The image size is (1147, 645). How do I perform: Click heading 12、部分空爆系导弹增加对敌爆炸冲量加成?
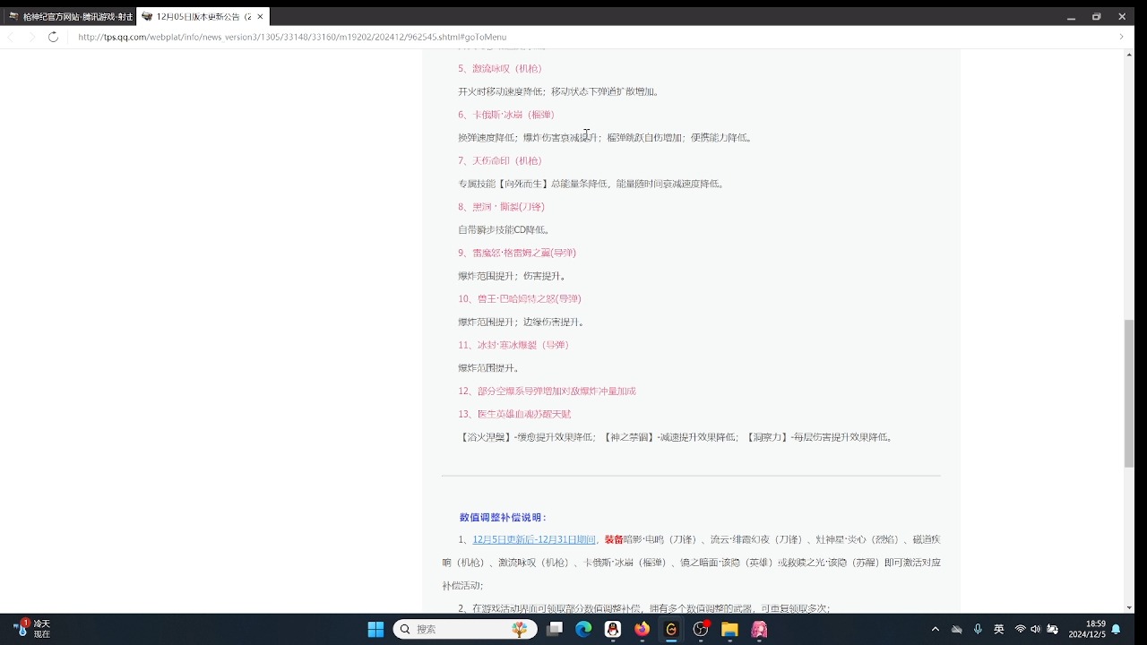click(x=547, y=391)
